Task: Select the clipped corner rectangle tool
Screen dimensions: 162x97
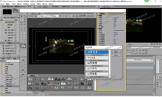Action: (22, 36)
